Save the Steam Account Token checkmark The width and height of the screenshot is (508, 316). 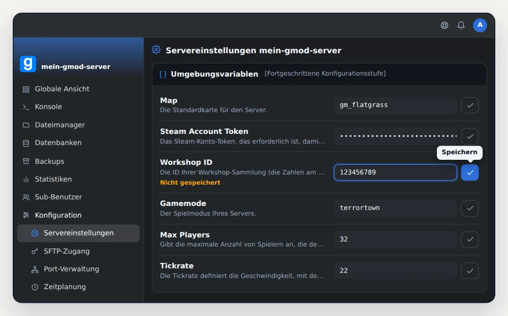click(x=470, y=136)
